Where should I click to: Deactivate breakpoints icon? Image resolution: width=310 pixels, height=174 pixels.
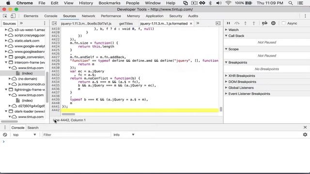pos(264,23)
